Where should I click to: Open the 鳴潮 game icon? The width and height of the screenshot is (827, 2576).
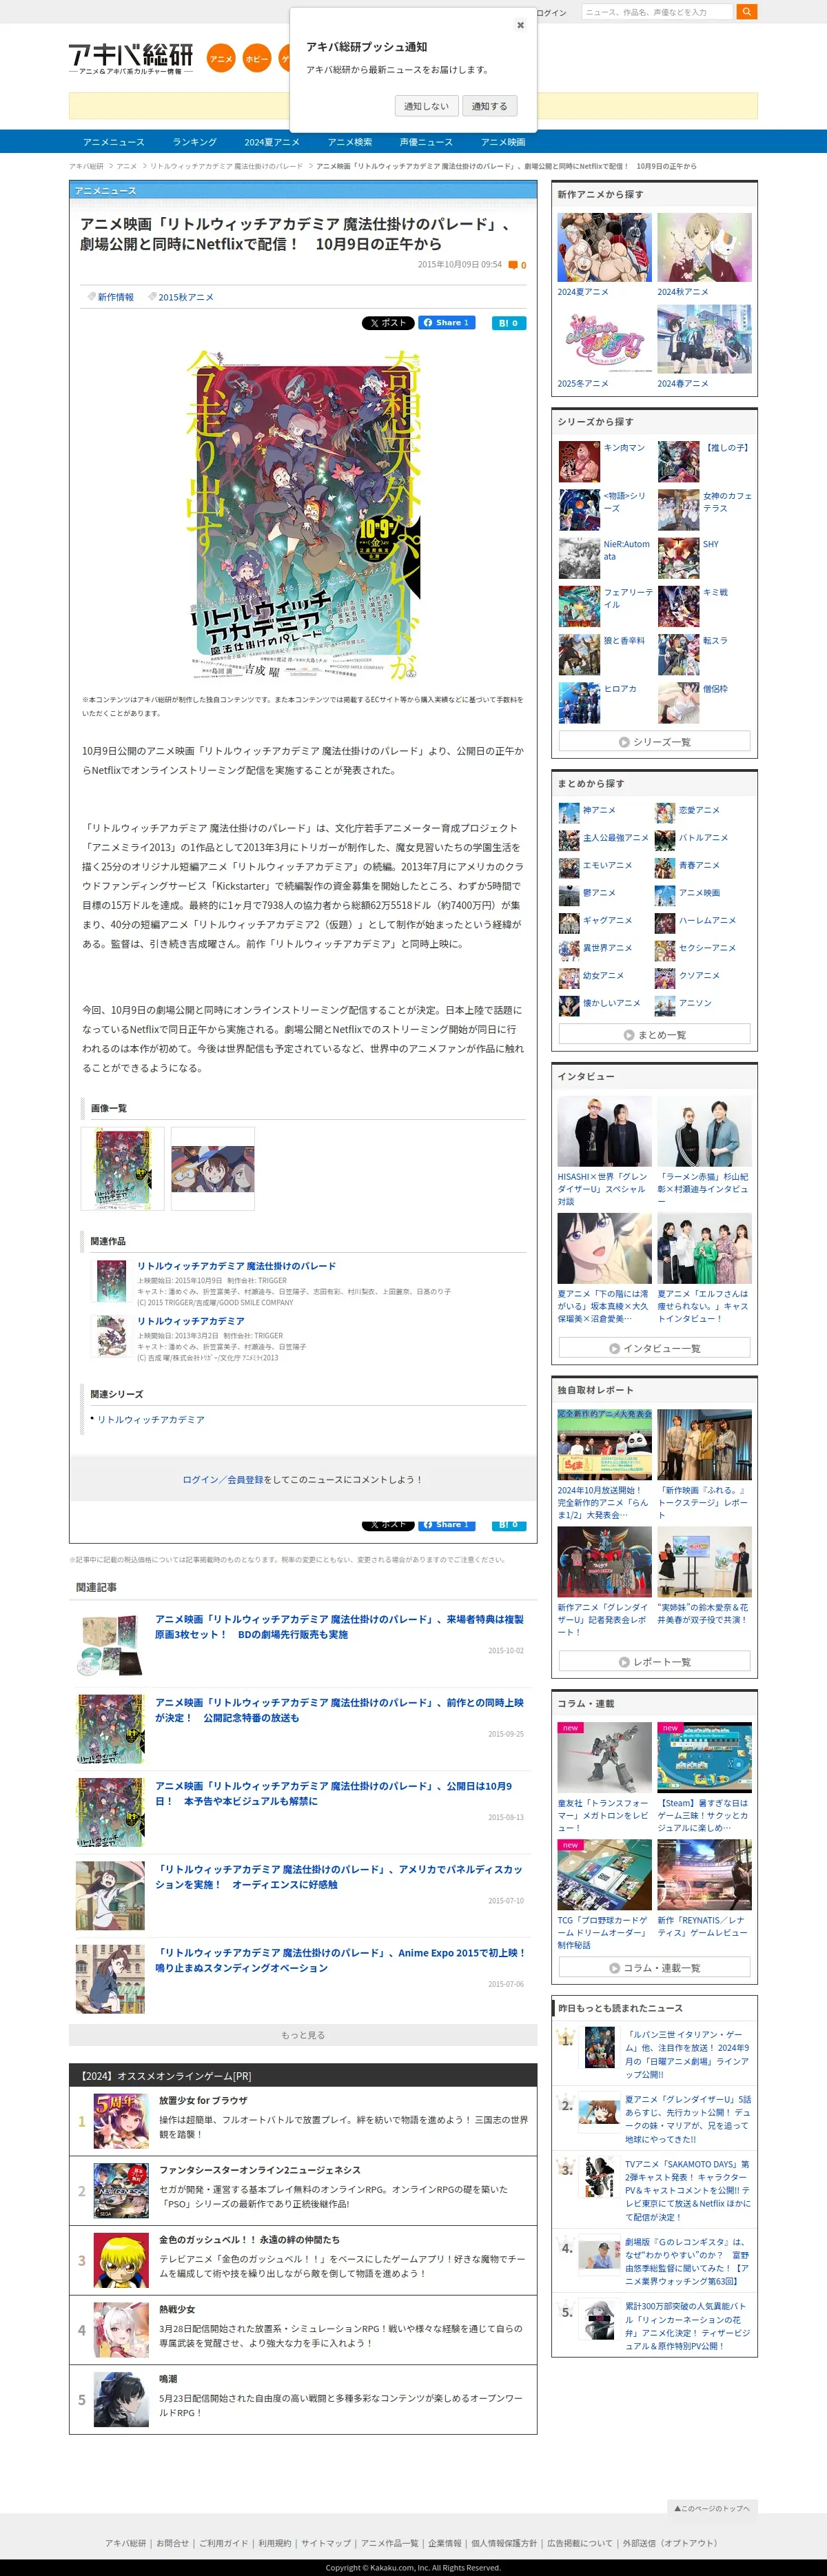click(x=121, y=2398)
